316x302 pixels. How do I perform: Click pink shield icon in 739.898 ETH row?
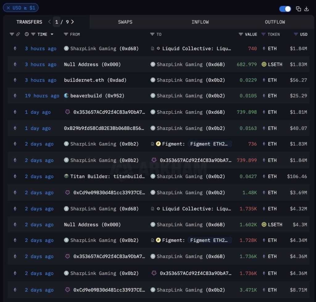68,112
